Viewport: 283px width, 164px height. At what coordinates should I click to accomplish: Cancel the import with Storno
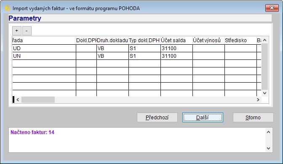253,118
